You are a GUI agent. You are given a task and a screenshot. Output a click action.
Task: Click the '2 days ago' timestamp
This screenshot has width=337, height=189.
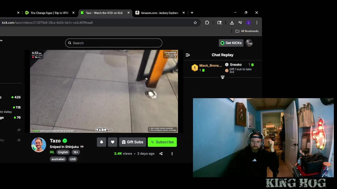click(146, 154)
